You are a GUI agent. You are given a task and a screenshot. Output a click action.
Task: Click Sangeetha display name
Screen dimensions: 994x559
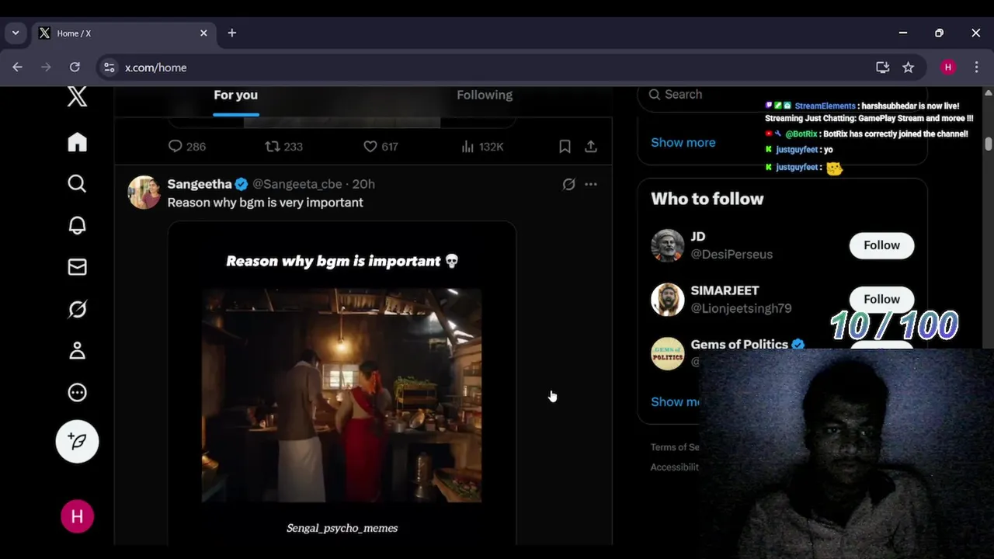200,184
